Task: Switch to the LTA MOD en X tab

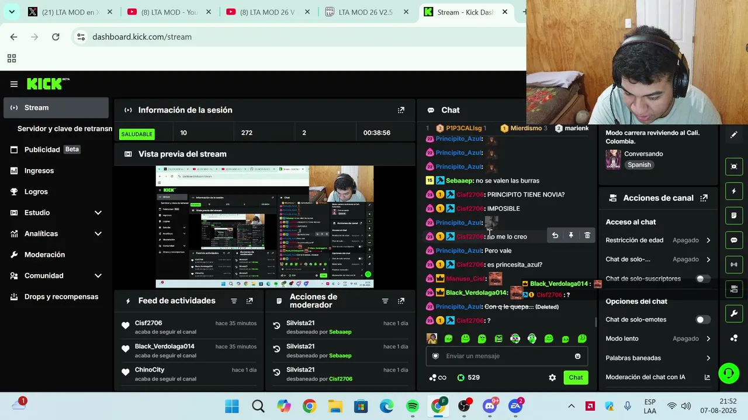Action: (x=70, y=12)
